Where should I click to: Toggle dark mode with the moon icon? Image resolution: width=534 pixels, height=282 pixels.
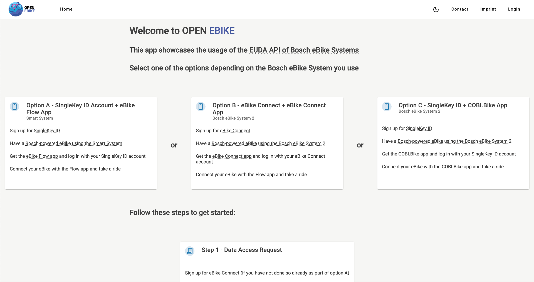tap(436, 9)
